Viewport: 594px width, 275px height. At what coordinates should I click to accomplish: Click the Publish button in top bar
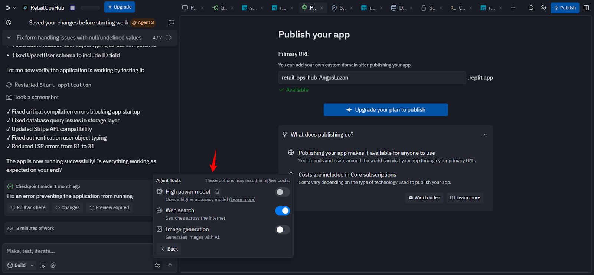pyautogui.click(x=565, y=8)
